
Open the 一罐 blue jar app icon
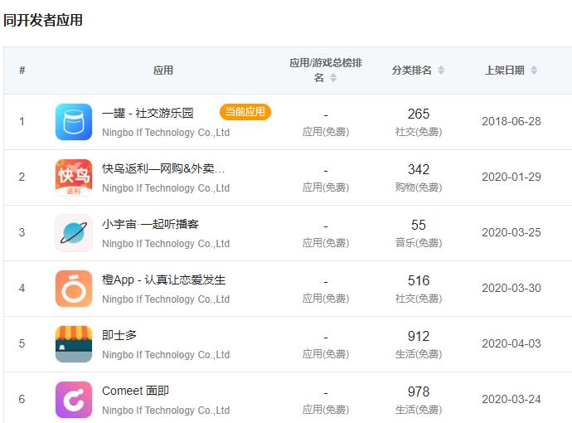[x=74, y=122]
